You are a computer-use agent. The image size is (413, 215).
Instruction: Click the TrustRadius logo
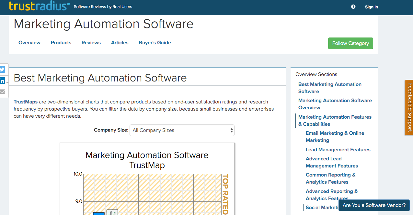tap(39, 6)
